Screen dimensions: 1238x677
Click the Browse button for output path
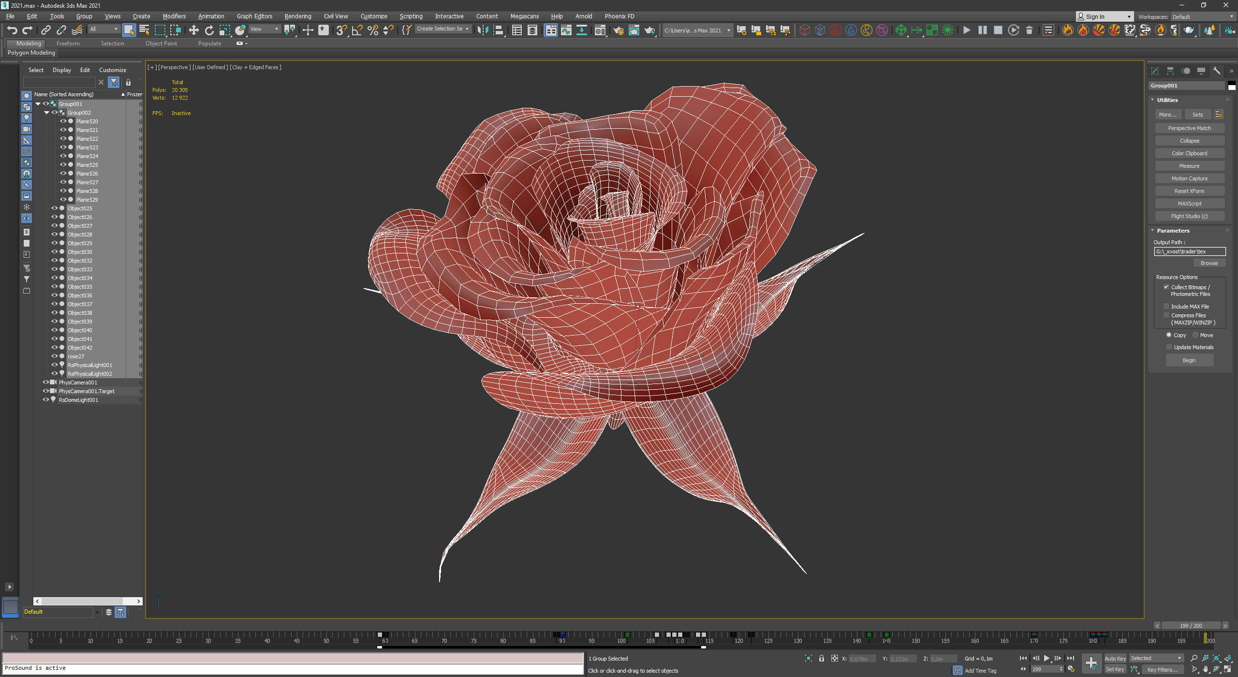(x=1209, y=263)
